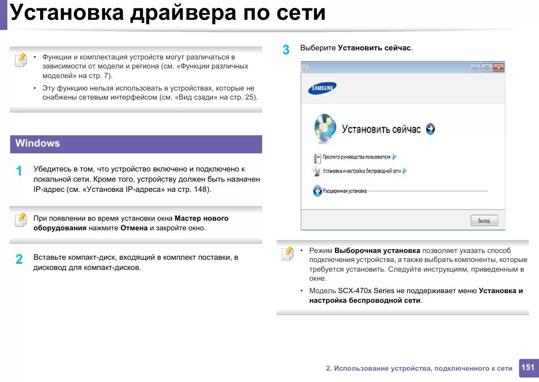Click arrow after Просмотр руководства пользователя

coord(394,157)
